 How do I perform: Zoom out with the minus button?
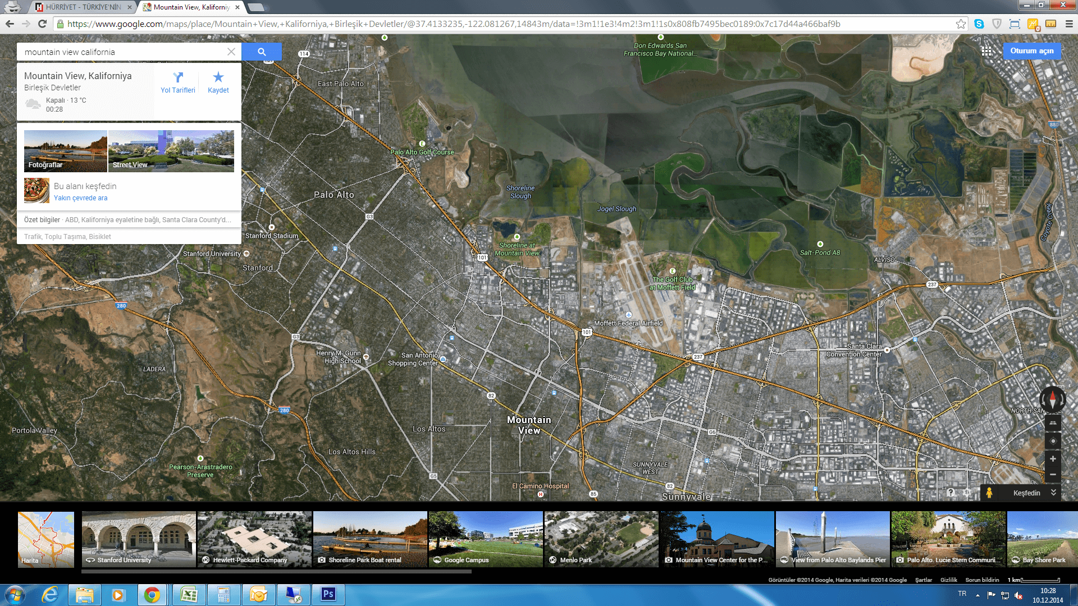click(x=1053, y=475)
